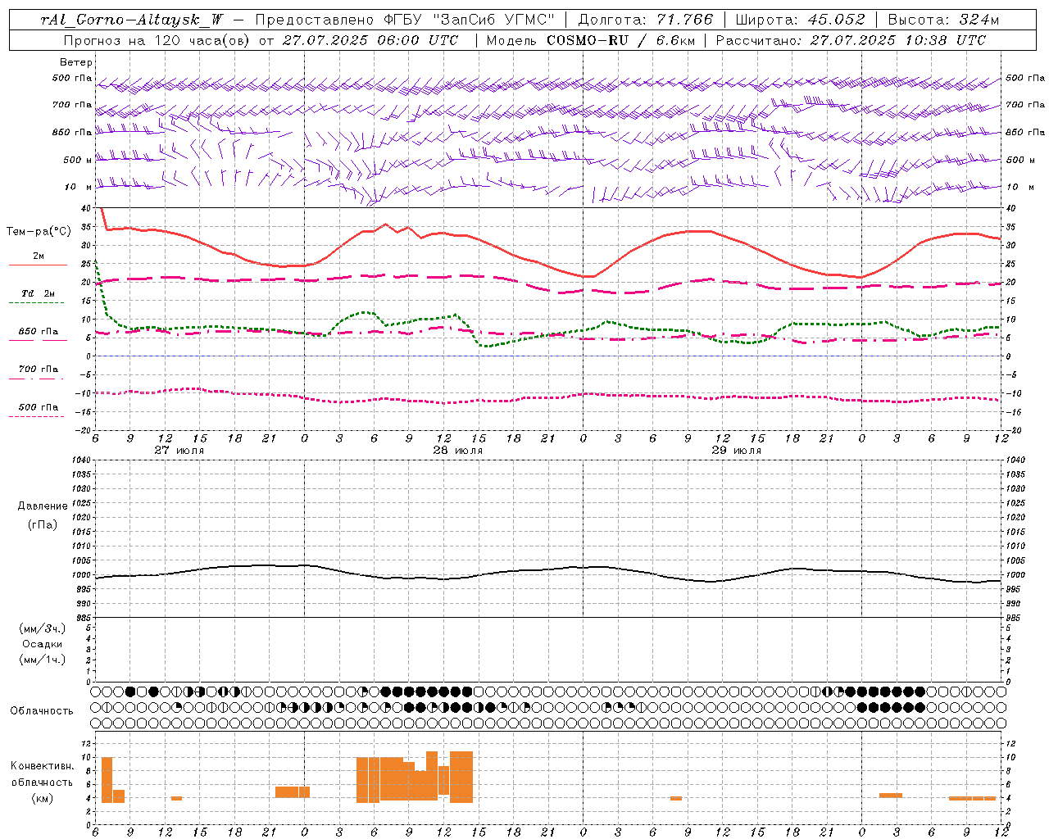This screenshot has height=839, width=1049.
Task: Click the 2м temperature legend entry
Action: tap(39, 256)
